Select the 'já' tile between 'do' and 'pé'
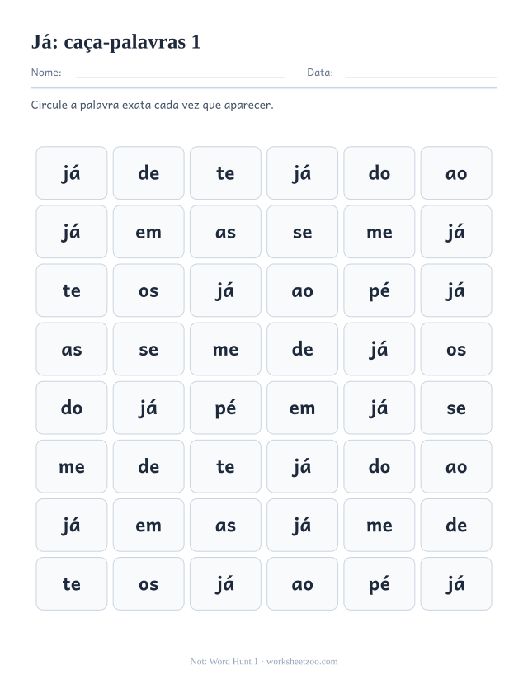The height and width of the screenshot is (684, 528). coord(148,408)
